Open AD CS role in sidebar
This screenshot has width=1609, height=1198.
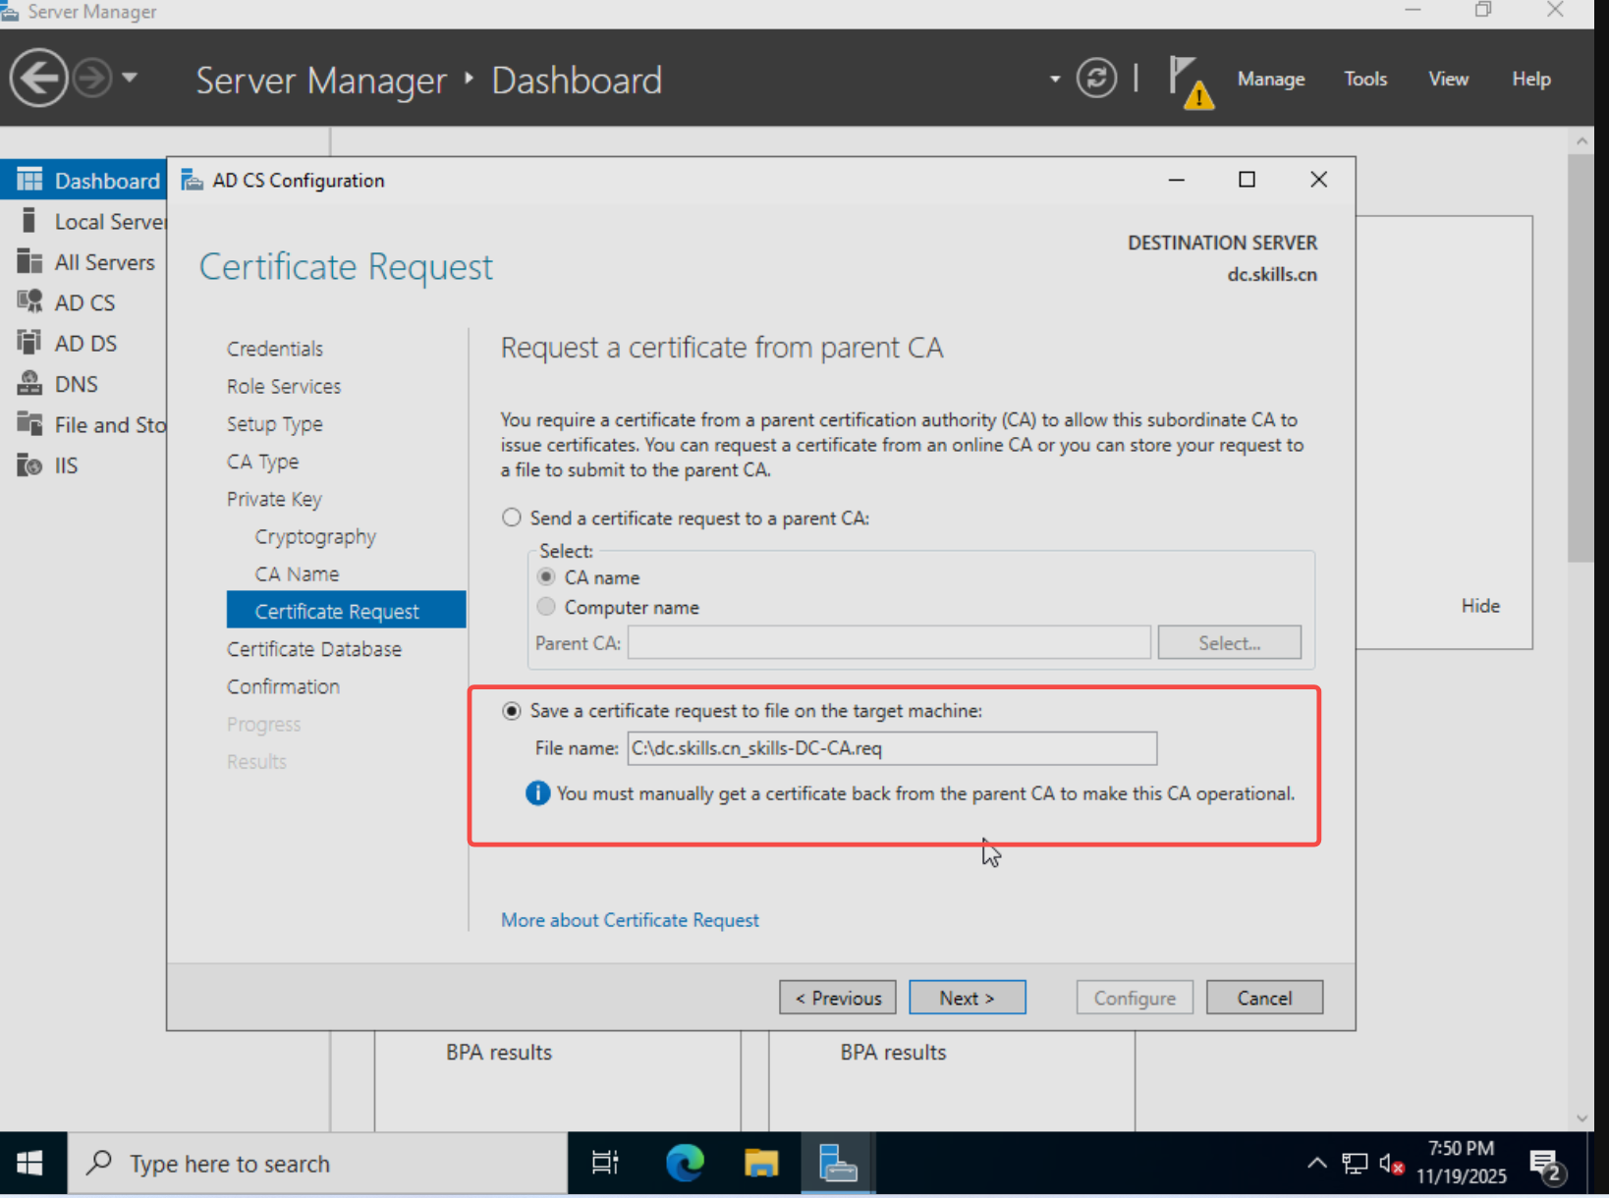tap(83, 302)
